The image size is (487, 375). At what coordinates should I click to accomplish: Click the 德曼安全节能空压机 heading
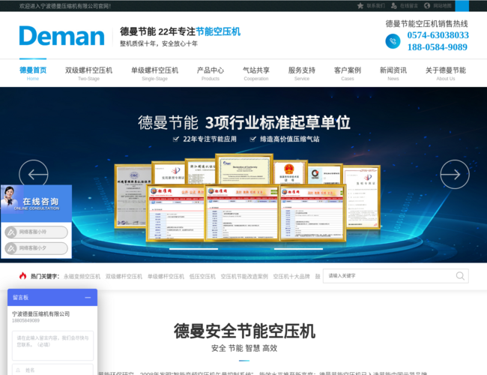pos(244,331)
